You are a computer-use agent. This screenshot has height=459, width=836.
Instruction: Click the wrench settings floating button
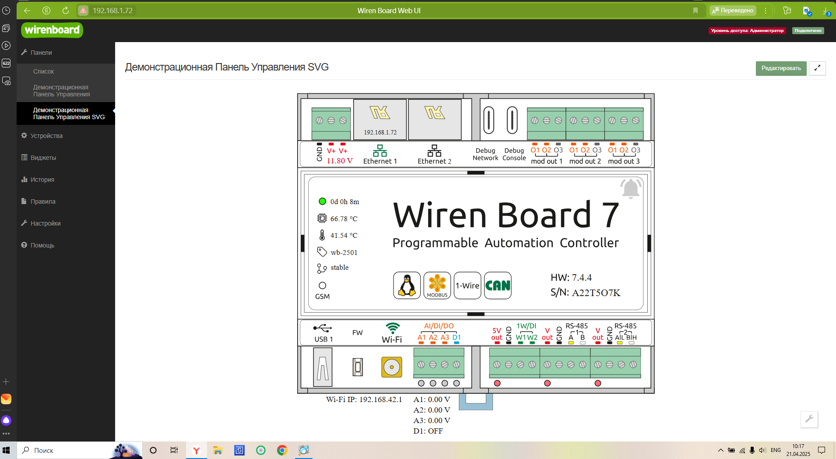809,419
